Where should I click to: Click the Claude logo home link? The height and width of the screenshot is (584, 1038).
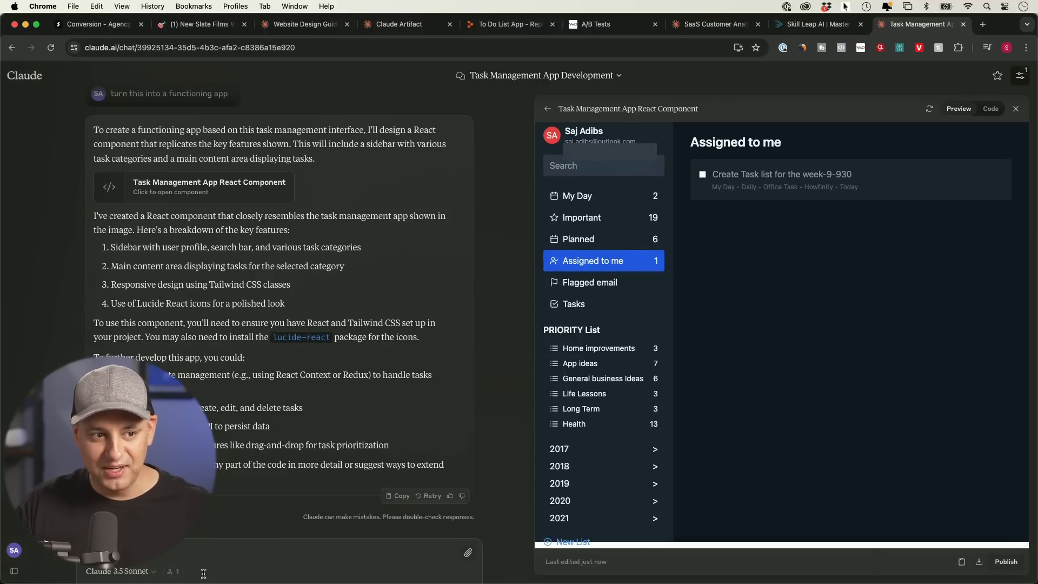point(24,76)
